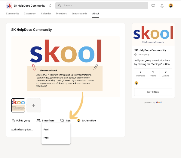Click the globe icon in sidebar
Screen dimensions: 181x158
click(136, 55)
